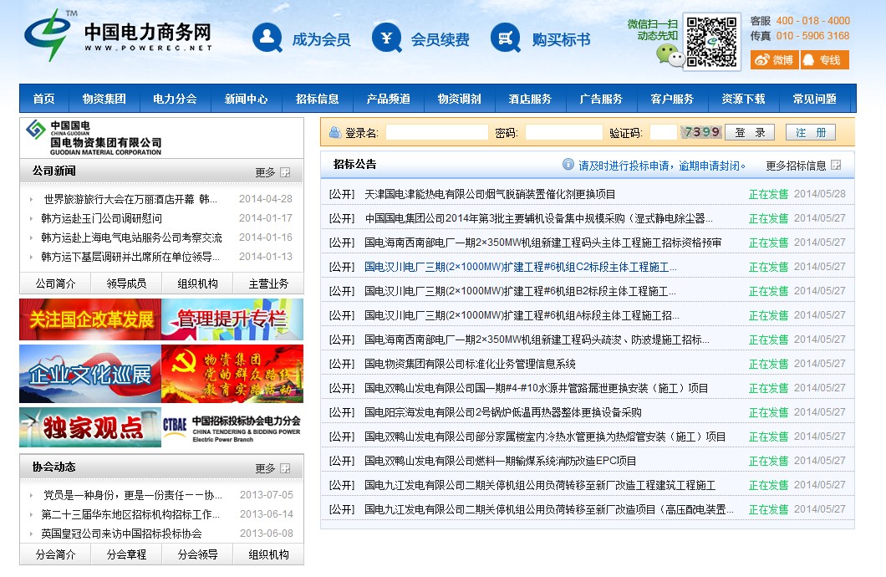Open 电力分会 in the navigation bar
The height and width of the screenshot is (577, 886).
click(x=176, y=99)
